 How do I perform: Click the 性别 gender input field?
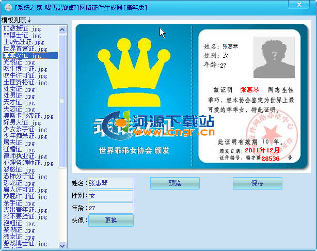110,196
